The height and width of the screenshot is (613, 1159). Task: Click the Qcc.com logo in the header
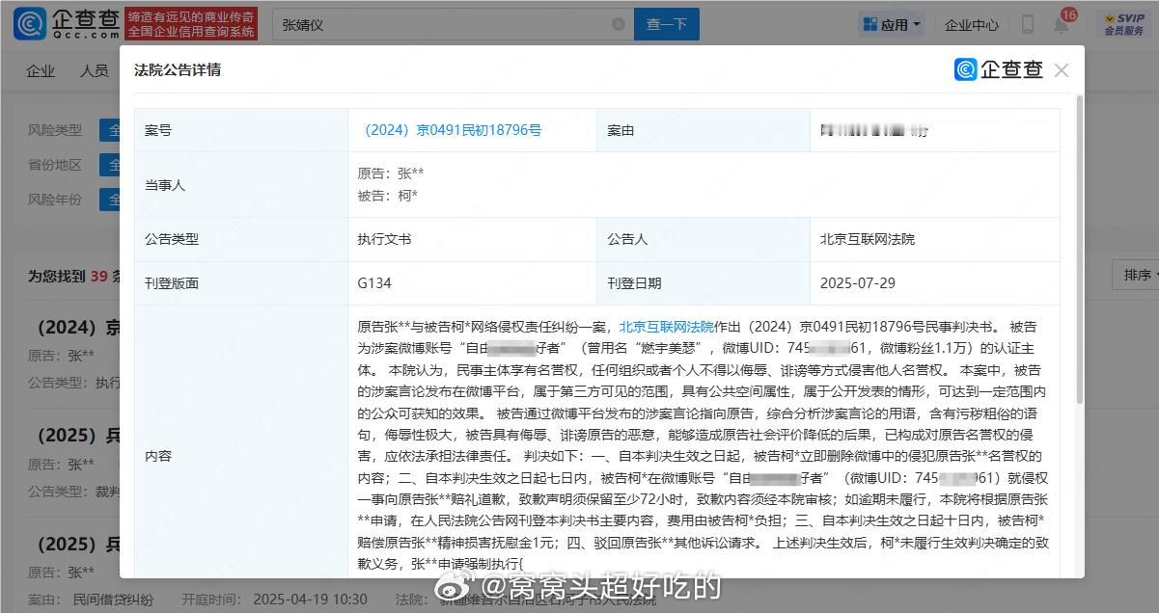click(x=68, y=25)
